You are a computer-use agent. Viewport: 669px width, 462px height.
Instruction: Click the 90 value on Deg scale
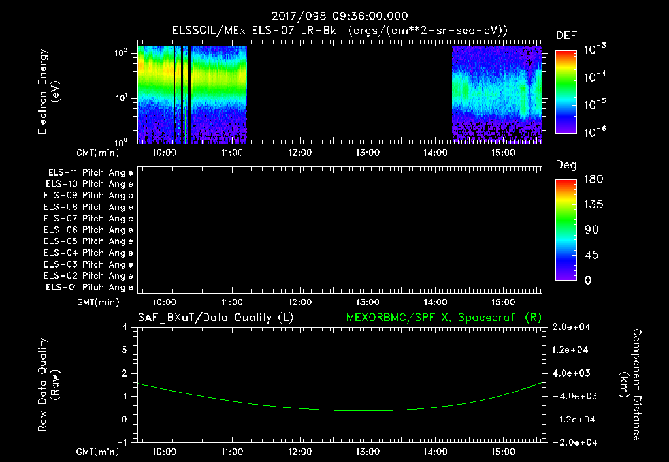point(592,230)
